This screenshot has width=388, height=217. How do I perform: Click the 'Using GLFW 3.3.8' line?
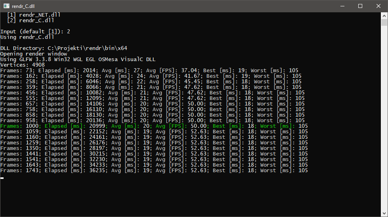click(x=78, y=60)
